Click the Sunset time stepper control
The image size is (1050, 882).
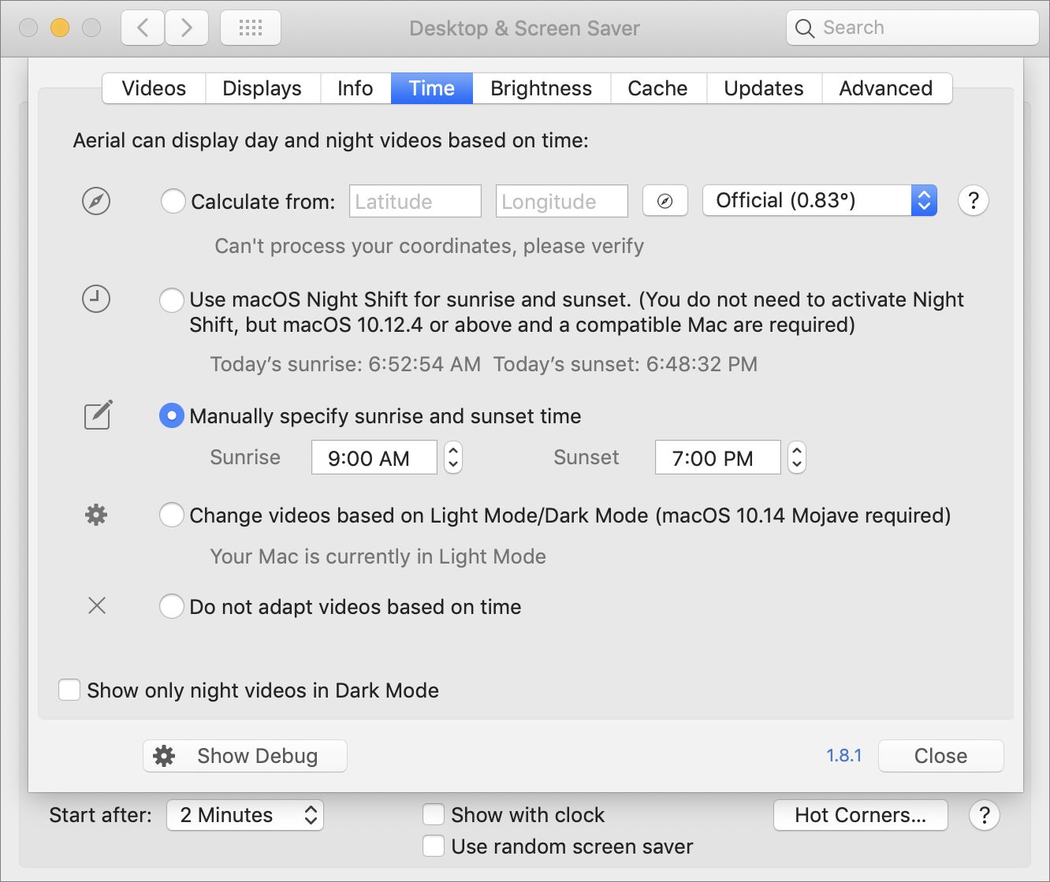796,457
